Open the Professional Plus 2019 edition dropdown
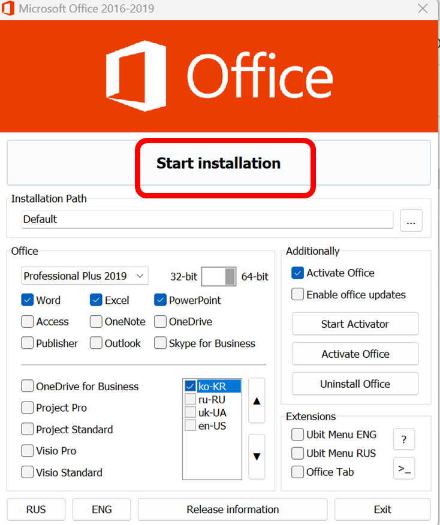This screenshot has width=440, height=525. pos(85,276)
